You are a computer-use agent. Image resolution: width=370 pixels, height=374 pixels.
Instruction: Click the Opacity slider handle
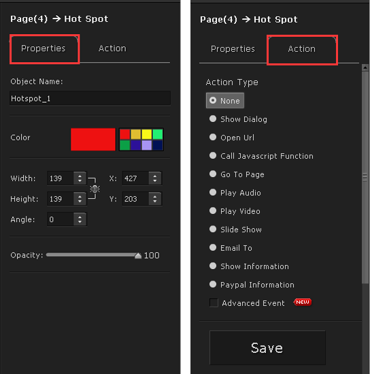coord(138,255)
